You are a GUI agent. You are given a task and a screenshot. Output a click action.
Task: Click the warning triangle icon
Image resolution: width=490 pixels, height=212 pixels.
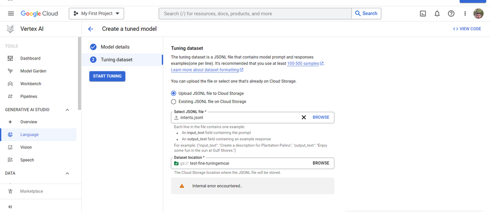coord(182,186)
